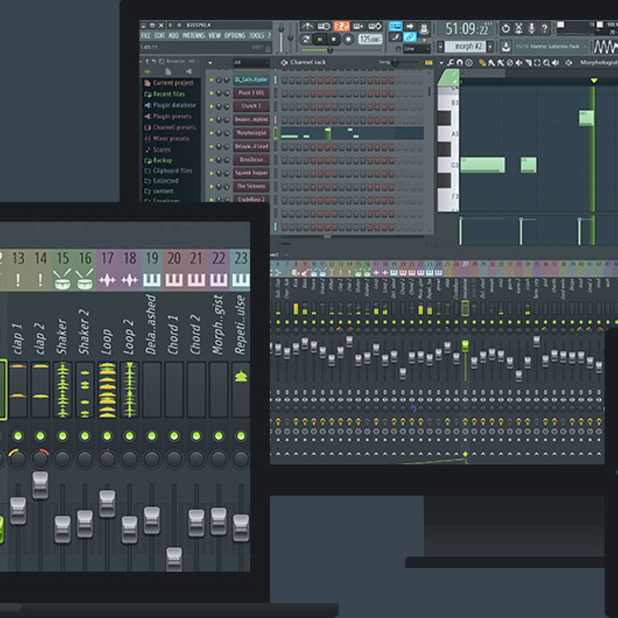Toggle the Crunch 3 channel mute LED

tap(211, 106)
